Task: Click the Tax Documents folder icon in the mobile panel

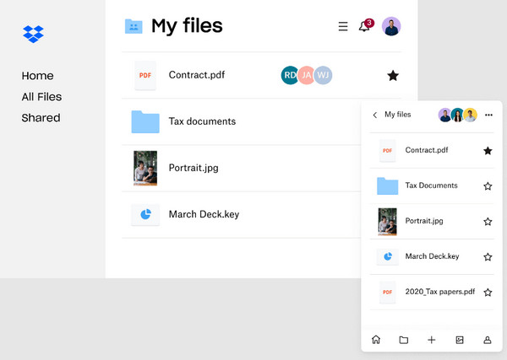Action: point(387,186)
